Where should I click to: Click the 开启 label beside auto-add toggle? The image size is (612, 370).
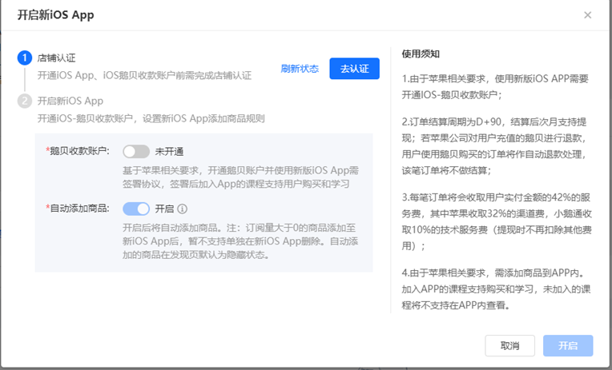[x=164, y=209]
